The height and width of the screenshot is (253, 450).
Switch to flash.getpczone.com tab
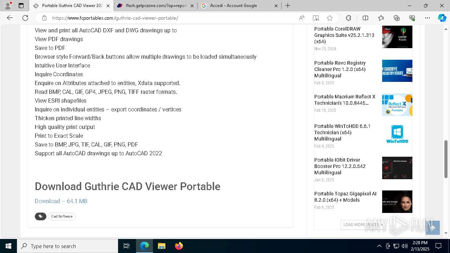click(156, 6)
